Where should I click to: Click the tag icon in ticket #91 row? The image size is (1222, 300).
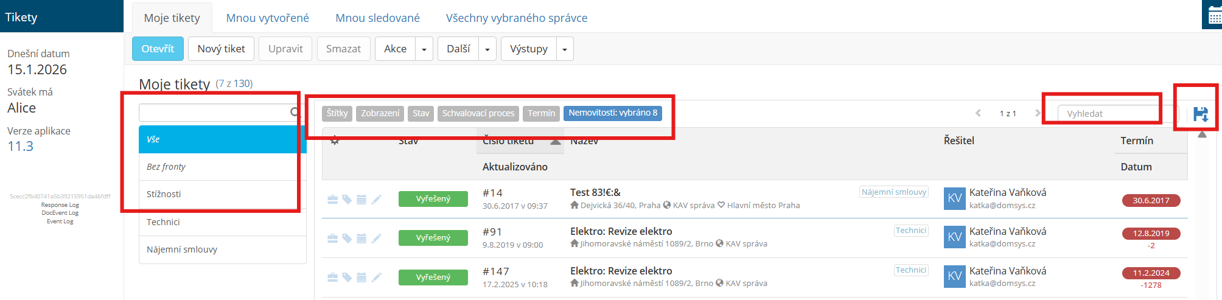click(x=347, y=238)
